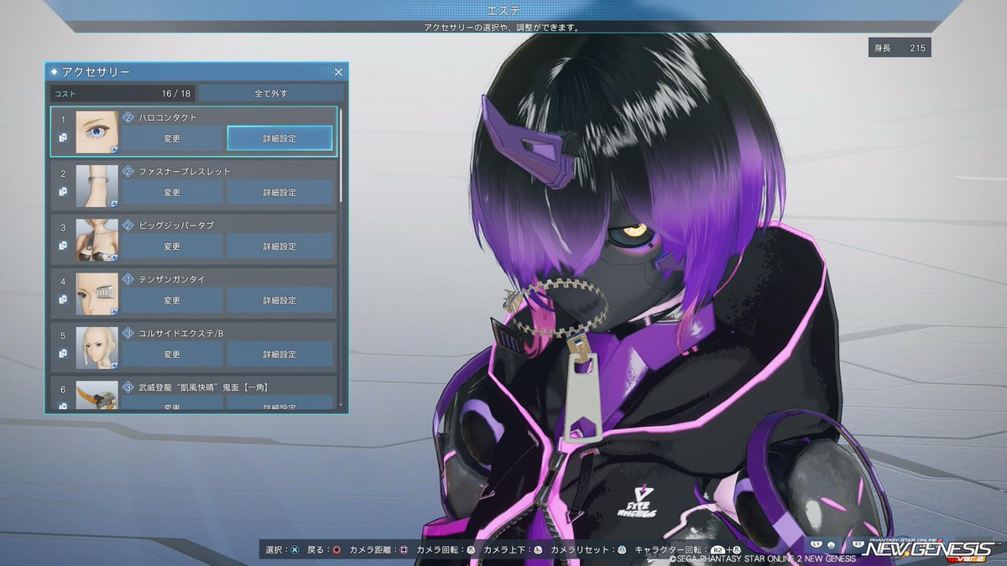The image size is (1007, 566).
Task: Click the エステ screen title
Action: [503, 11]
